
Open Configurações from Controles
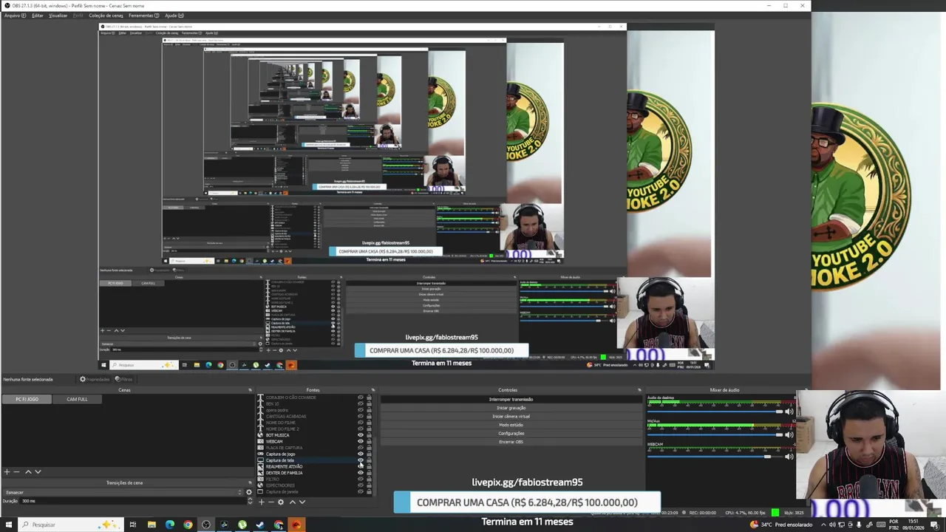click(511, 433)
